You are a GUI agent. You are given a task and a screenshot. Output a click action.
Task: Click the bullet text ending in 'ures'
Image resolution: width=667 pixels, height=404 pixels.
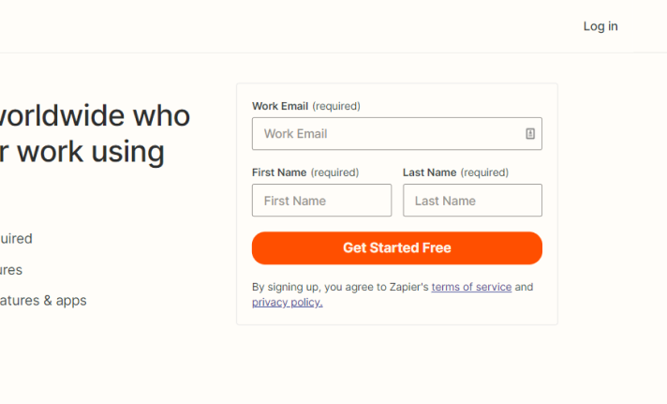click(11, 270)
